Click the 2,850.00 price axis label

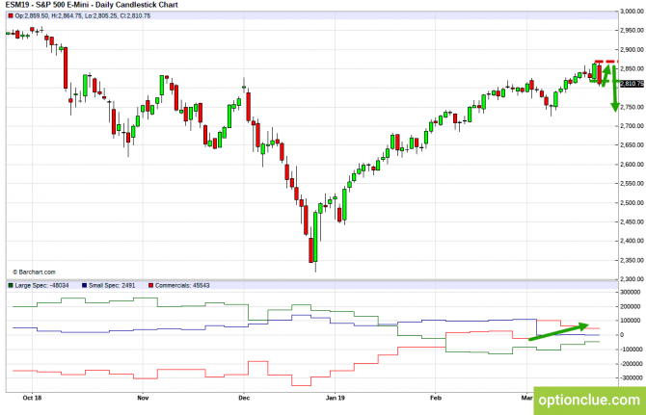(x=632, y=68)
